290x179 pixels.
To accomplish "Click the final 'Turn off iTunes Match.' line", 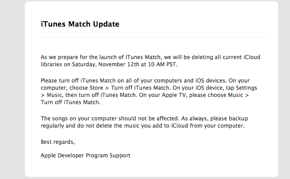I will 71,102.
